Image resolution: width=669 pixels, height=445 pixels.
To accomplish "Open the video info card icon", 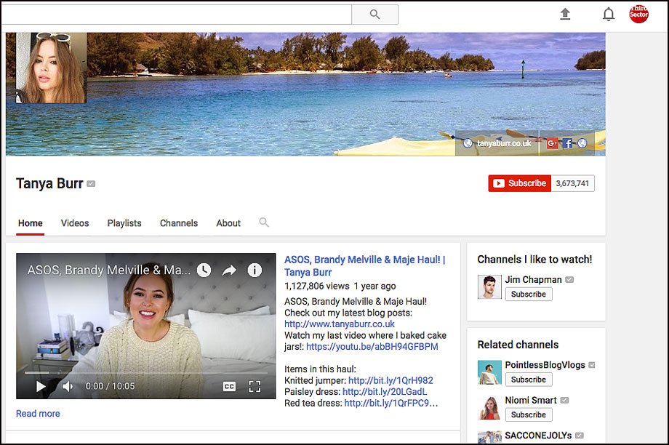I will [x=255, y=270].
